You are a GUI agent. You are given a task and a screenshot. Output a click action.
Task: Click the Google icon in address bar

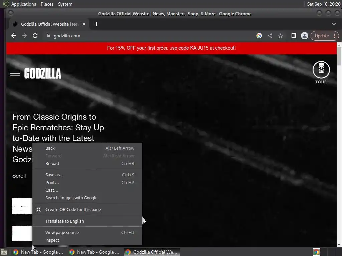tap(259, 36)
